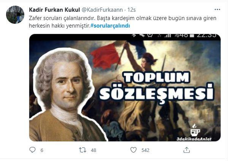Screen dimensions: 229x161
Task: Open the Toplum Sözleşmesi attached image
Action: 125,88
